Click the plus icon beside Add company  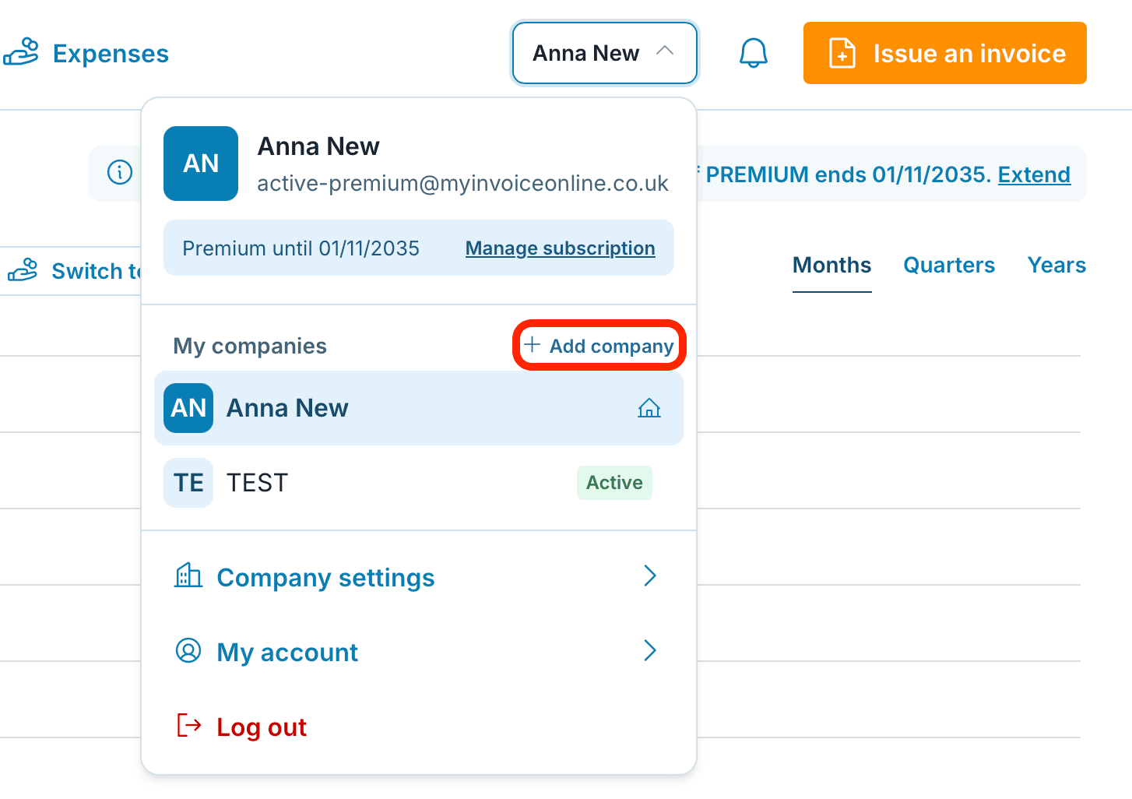533,345
